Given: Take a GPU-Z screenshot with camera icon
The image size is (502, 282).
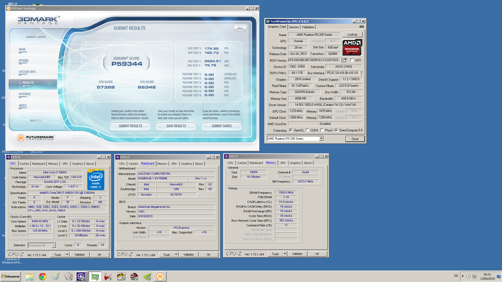Looking at the screenshot, I should tap(361, 27).
